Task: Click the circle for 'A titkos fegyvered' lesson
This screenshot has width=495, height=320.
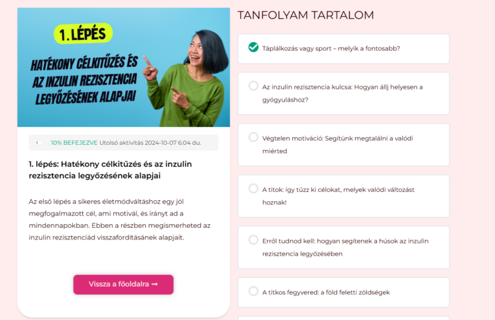Action: click(253, 291)
